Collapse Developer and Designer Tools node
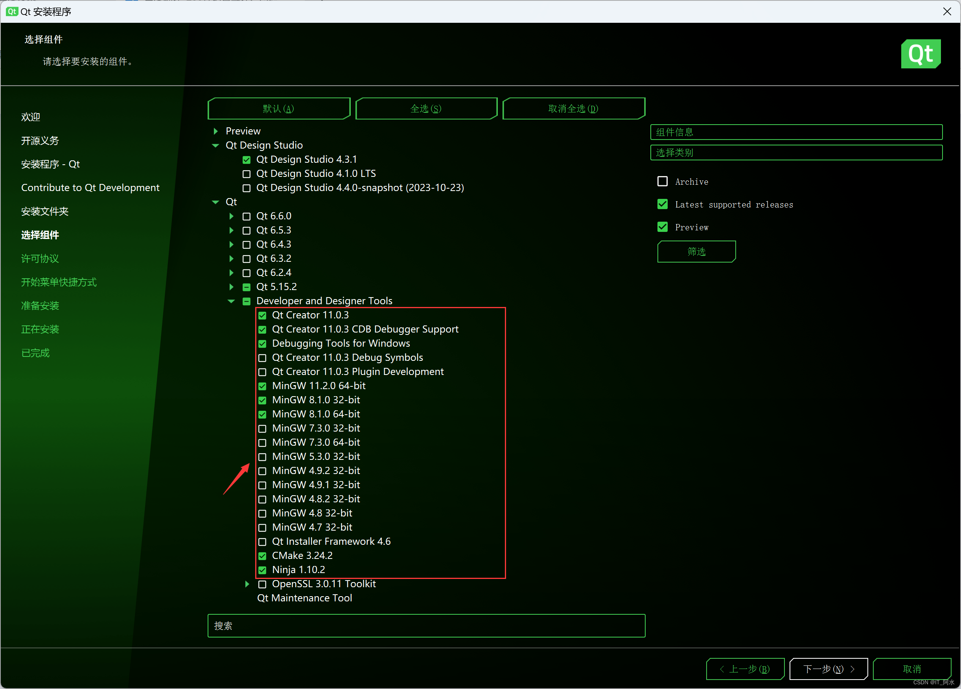 click(231, 301)
